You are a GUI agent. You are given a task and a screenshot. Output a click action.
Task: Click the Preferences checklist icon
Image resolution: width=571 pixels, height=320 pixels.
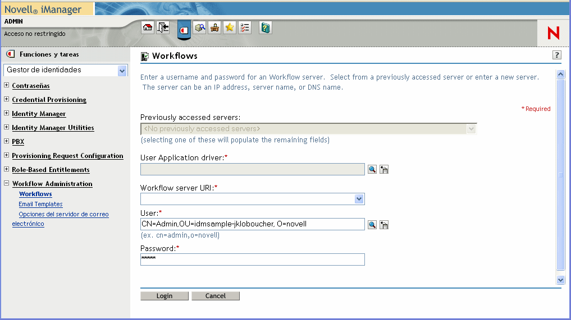(x=245, y=27)
